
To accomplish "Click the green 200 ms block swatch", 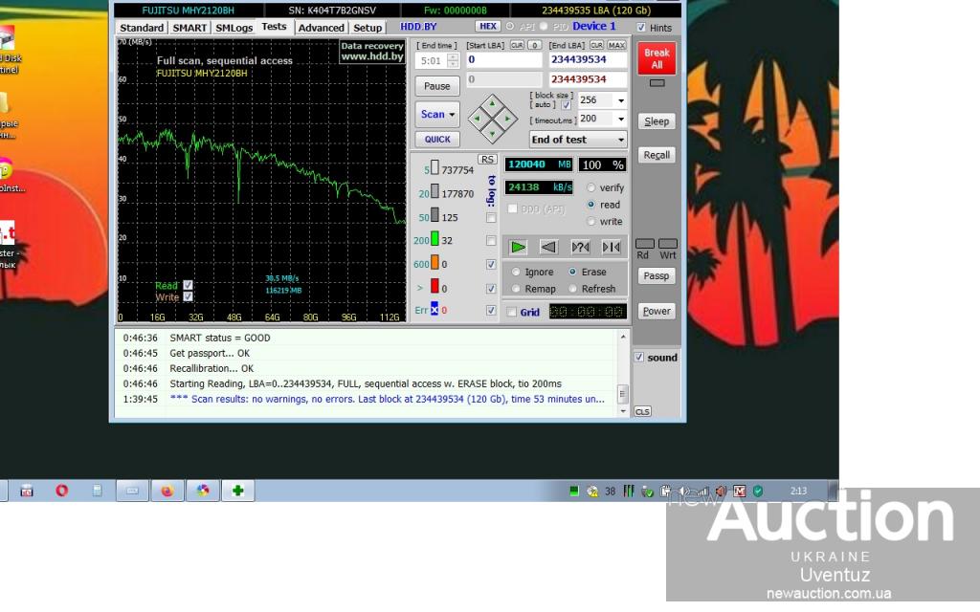I will click(x=434, y=239).
